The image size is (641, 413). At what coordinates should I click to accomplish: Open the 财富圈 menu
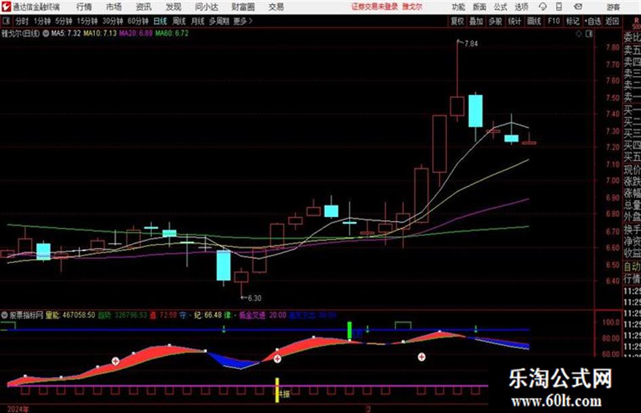[x=243, y=7]
